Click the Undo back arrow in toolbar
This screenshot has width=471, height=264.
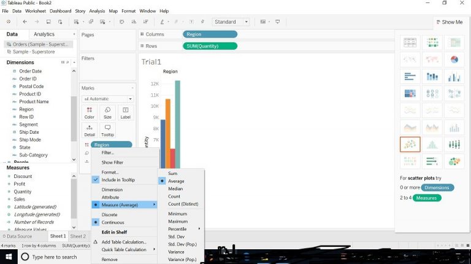tap(25, 21)
